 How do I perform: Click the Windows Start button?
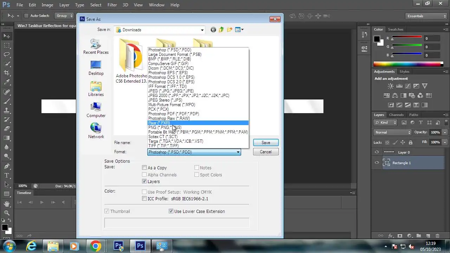tap(9, 246)
